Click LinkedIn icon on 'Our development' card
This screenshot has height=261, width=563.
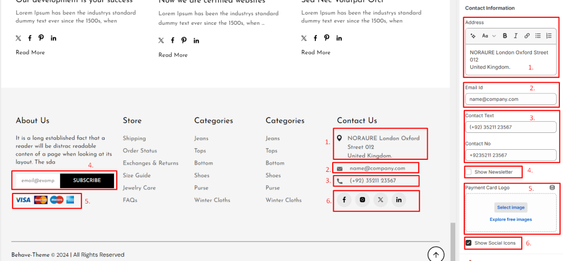53,38
